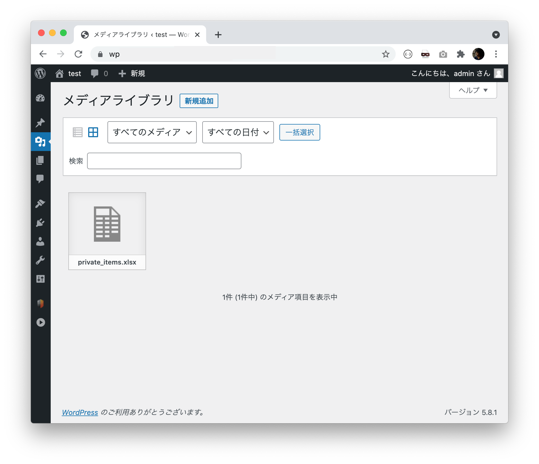This screenshot has width=539, height=464.
Task: Open the Pages sidebar icon
Action: (41, 160)
